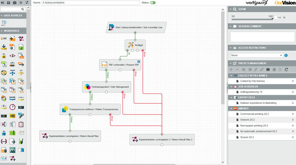Viewport: 296px width, 165px height.
Task: Select the green zipped file module icon
Action: (x=21, y=47)
